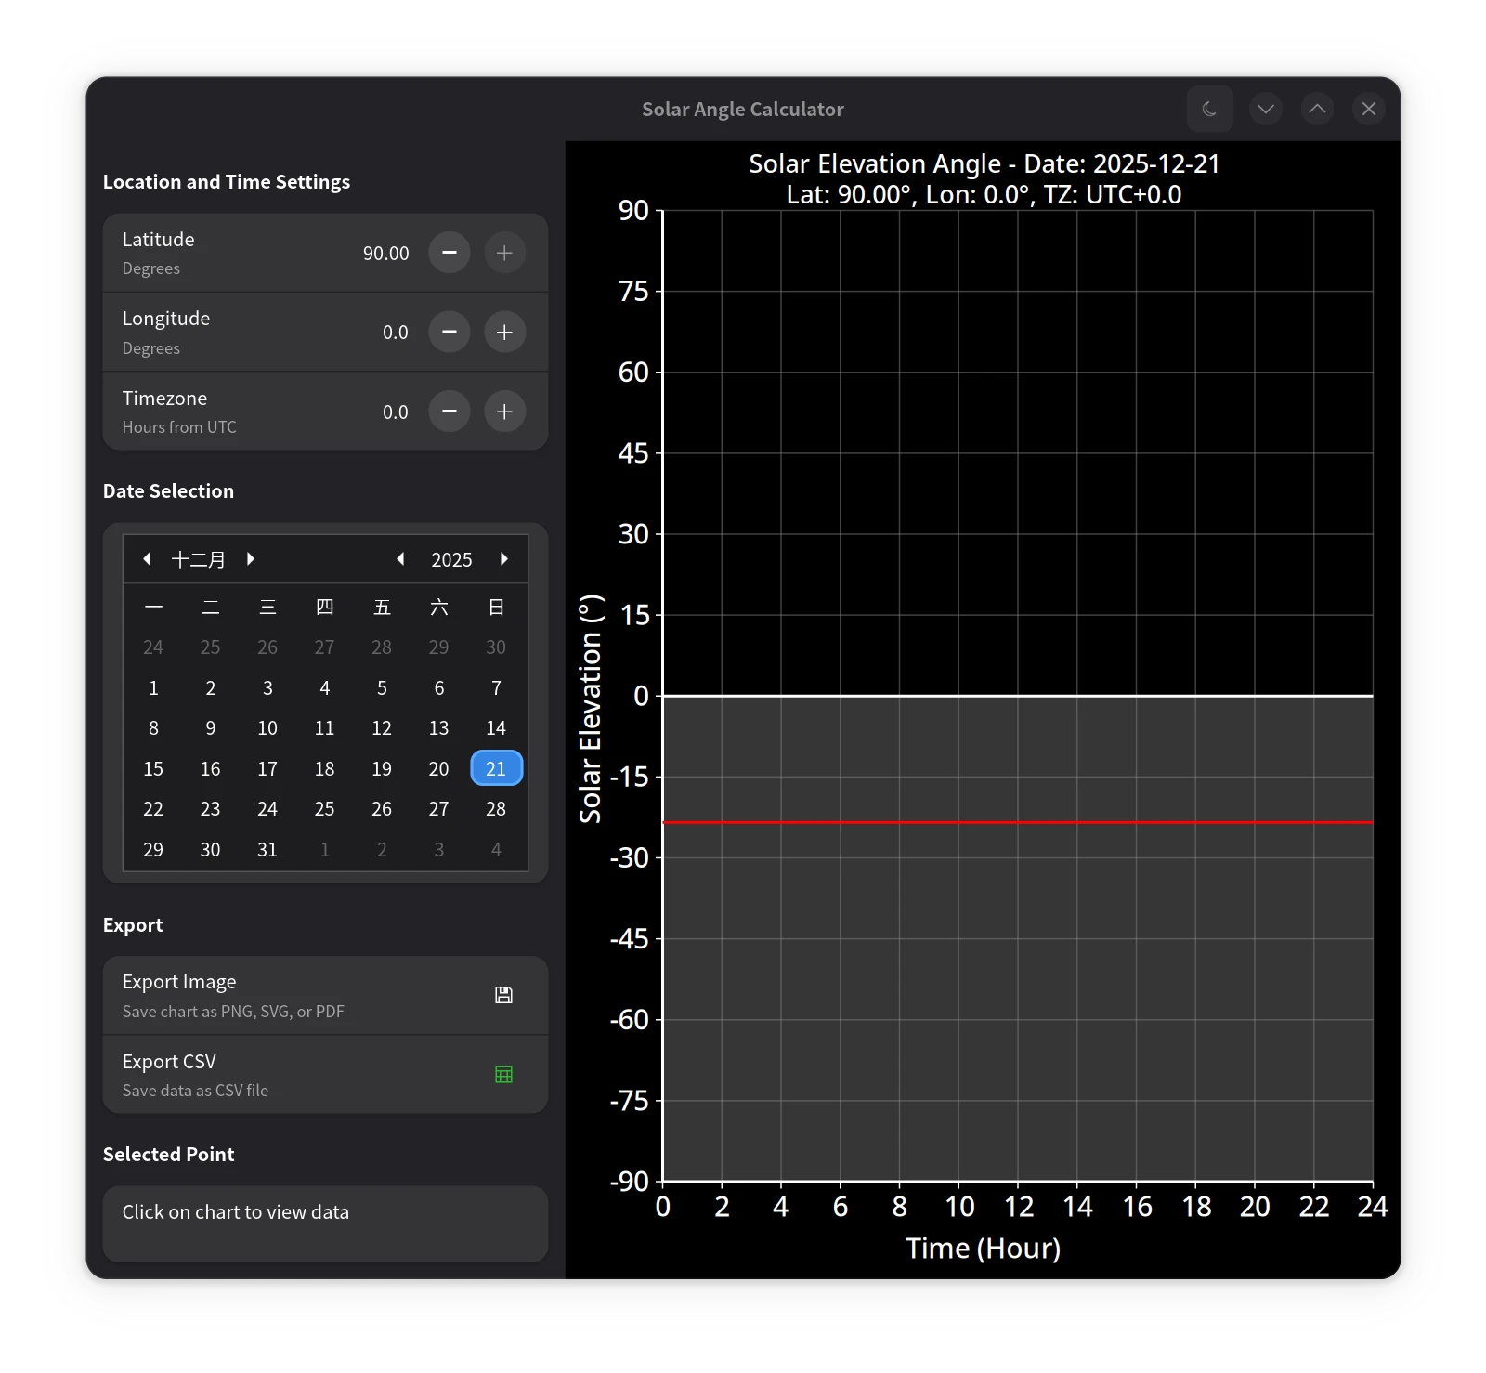This screenshot has height=1373, width=1486.
Task: Increase the Longitude value with plus button
Action: tap(504, 333)
